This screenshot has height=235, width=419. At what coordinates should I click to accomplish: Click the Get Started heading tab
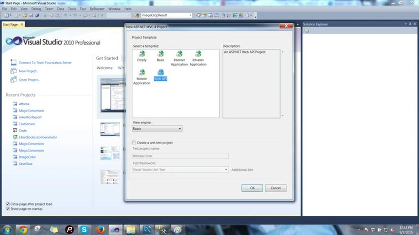tap(107, 58)
